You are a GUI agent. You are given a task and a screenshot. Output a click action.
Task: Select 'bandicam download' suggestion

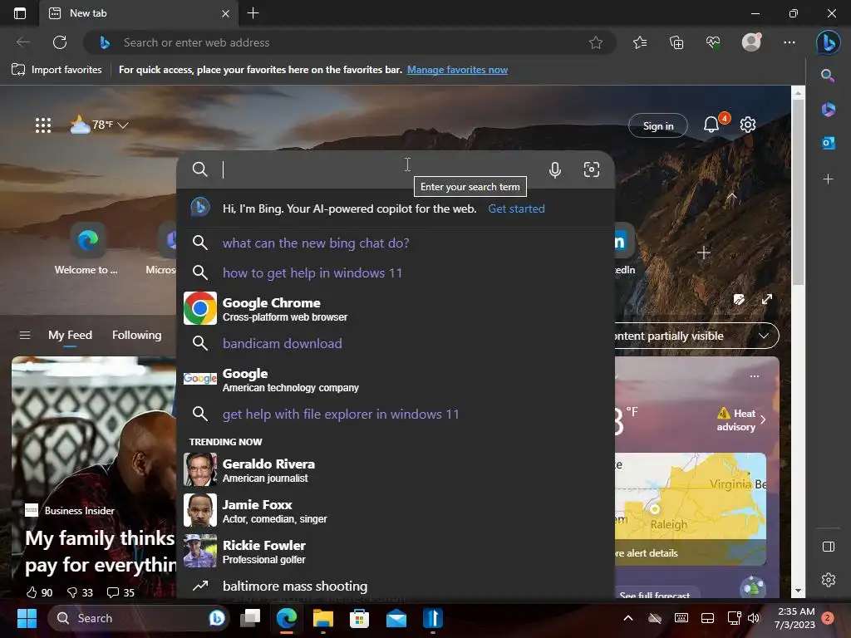[396, 343]
